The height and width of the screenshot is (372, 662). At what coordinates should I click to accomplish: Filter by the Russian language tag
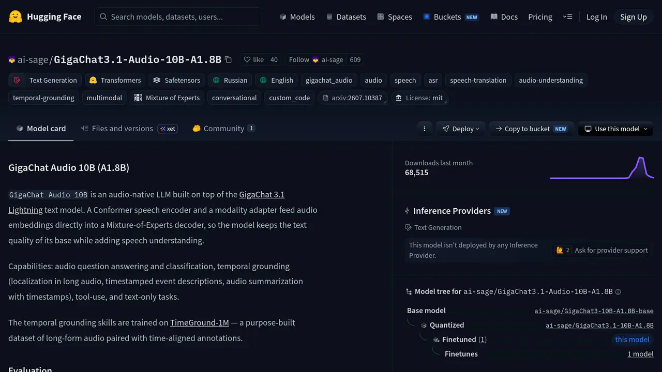(230, 80)
